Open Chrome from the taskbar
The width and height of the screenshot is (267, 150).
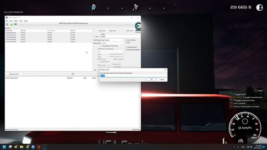tap(28, 147)
